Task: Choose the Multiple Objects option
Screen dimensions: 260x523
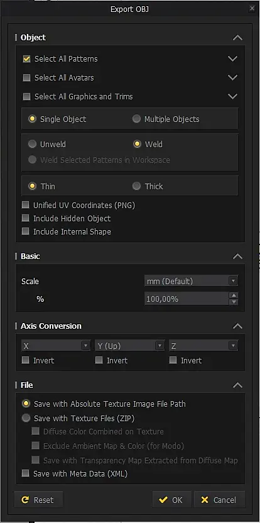Action: 136,119
